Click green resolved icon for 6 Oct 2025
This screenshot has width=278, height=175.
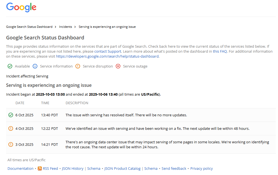pos(11,115)
